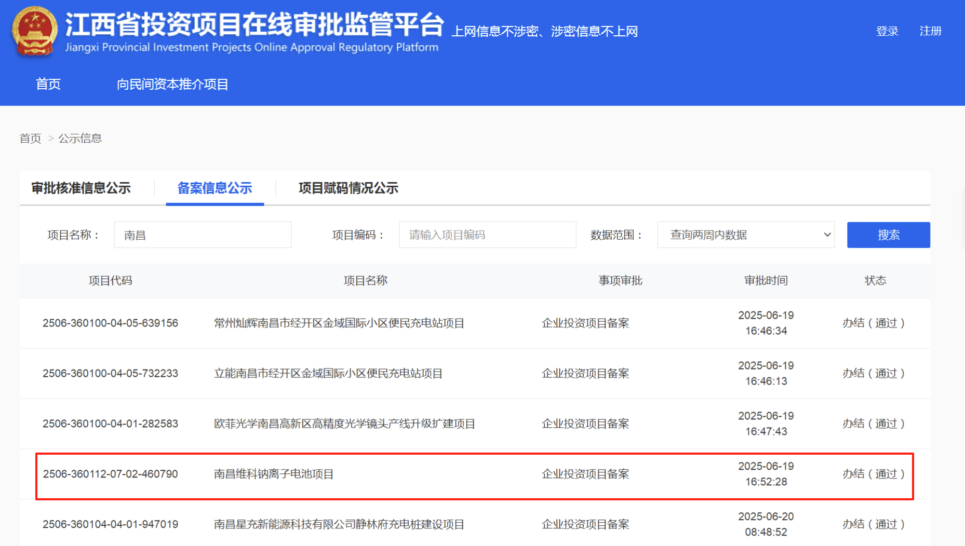
Task: Select project code 2506-360104-04-01-947019
Action: coord(110,525)
